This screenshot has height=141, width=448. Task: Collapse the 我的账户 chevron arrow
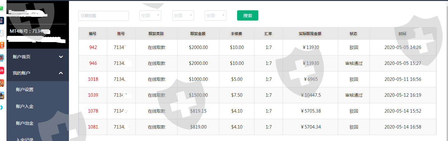pos(61,73)
